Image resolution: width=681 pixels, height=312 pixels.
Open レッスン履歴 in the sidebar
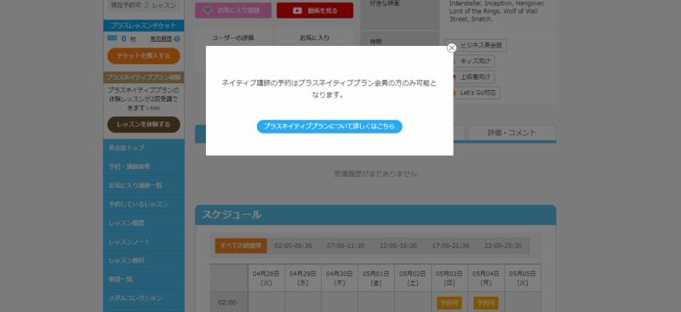[144, 223]
